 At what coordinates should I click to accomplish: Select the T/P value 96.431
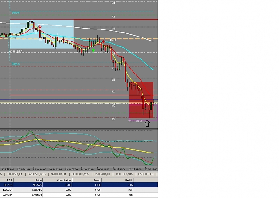8,185
